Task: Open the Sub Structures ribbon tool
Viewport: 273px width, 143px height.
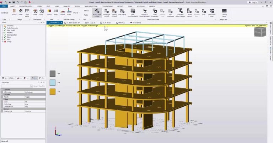Action: coord(170,13)
